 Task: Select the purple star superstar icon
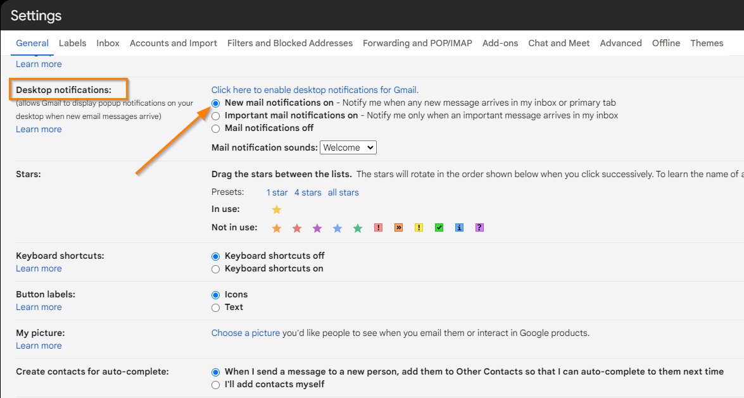[x=317, y=228]
